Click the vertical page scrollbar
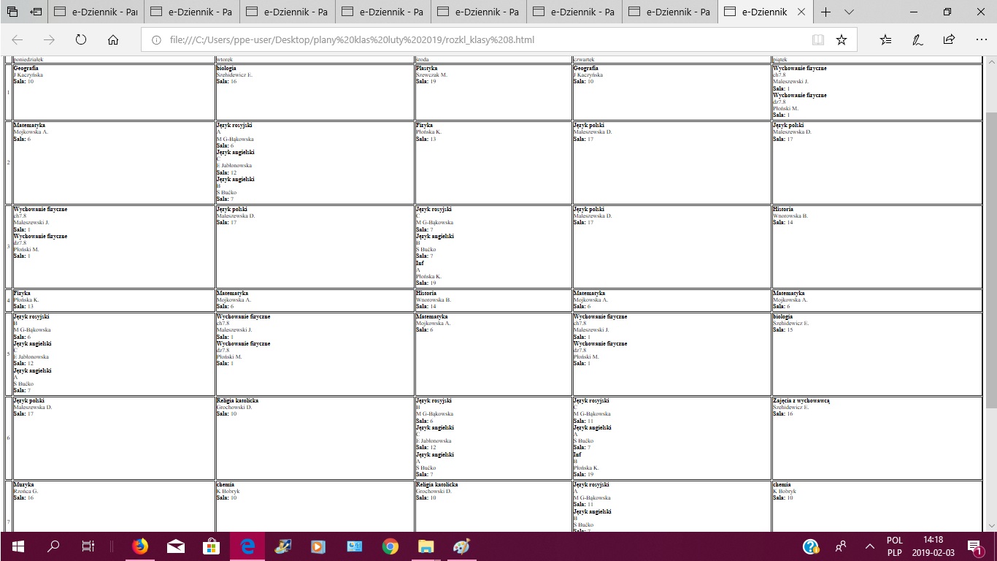The height and width of the screenshot is (561, 997). (990, 256)
